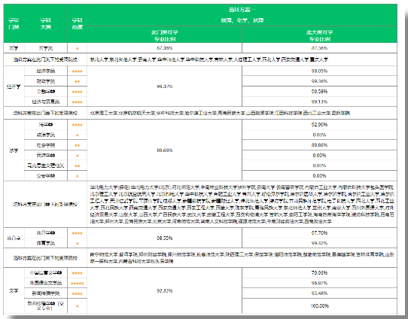The image size is (408, 319).
Task: Click the heat flames for 经济与贸易类
Action: tap(77, 102)
